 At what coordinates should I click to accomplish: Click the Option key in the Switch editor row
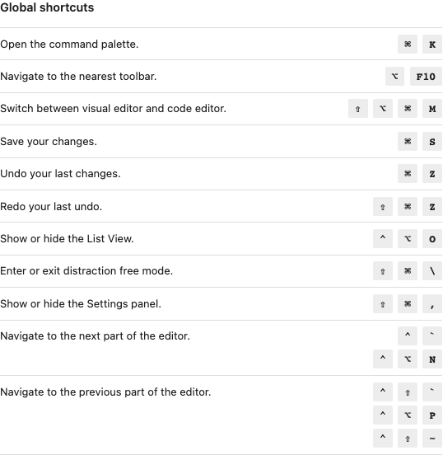tap(383, 109)
